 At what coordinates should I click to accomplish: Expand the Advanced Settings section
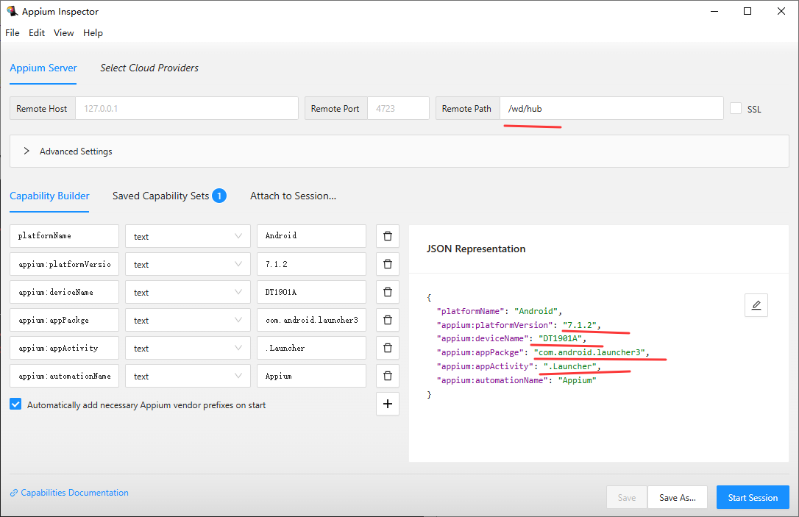point(399,151)
